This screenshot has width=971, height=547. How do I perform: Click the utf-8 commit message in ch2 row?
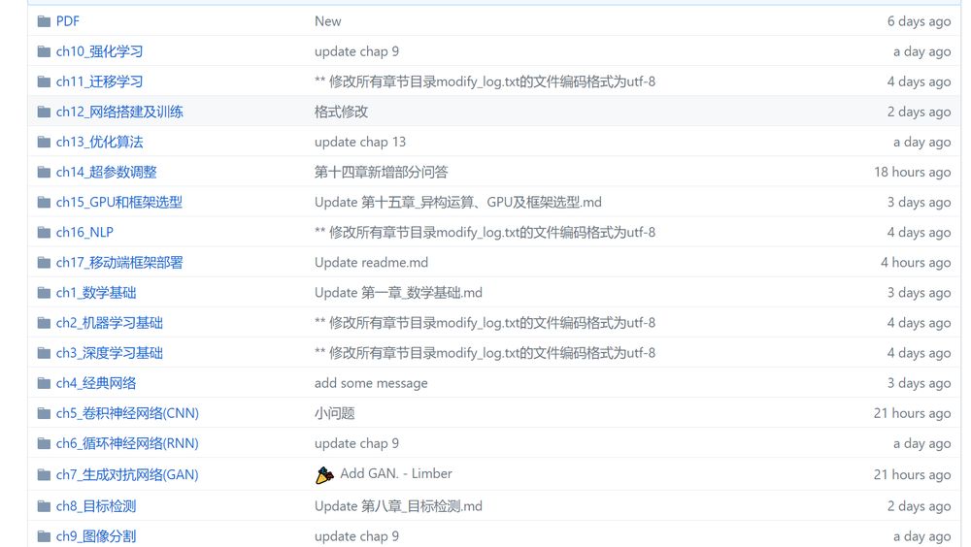pos(485,323)
